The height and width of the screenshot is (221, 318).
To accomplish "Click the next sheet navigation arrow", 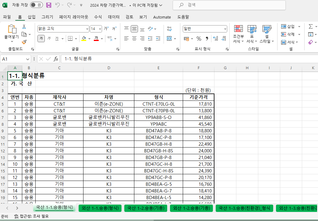I will [x=17, y=208].
